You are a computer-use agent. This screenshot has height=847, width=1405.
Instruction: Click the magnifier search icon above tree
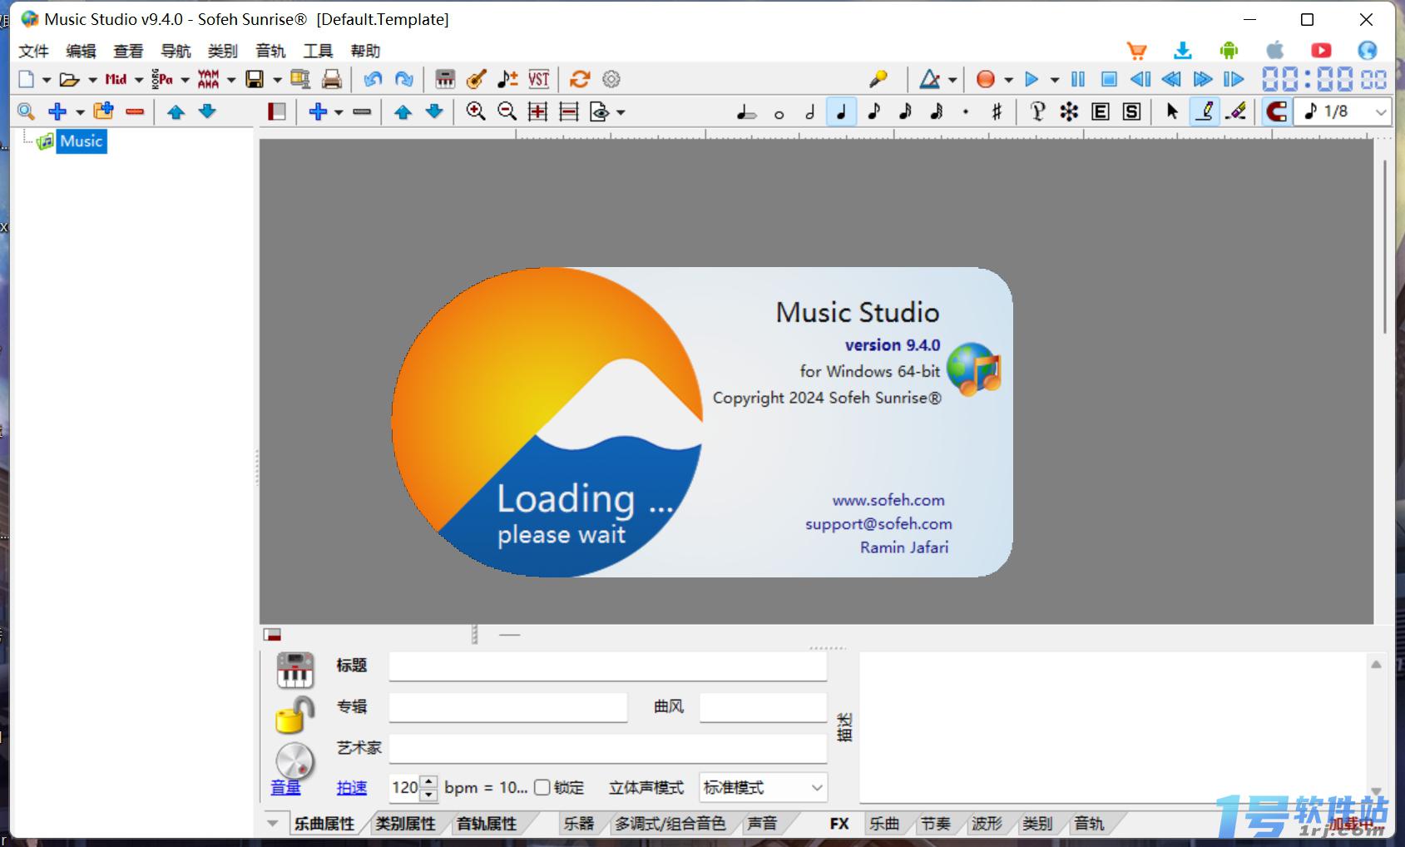pyautogui.click(x=26, y=111)
